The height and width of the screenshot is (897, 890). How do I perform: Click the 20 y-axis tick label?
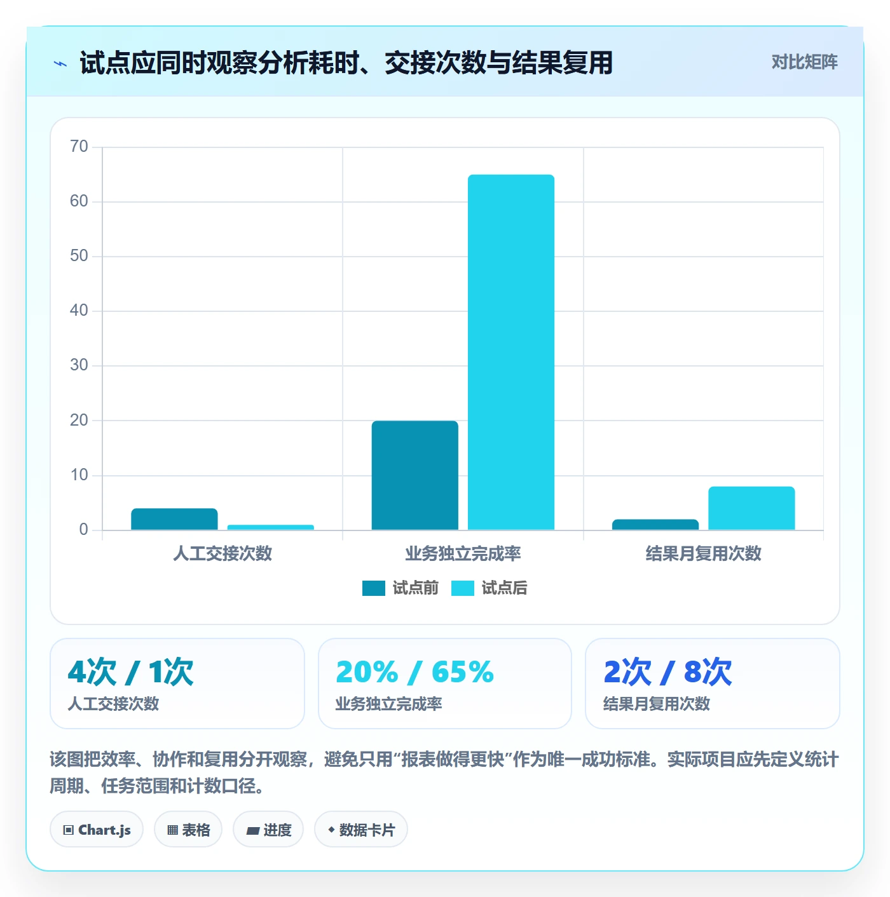[79, 421]
